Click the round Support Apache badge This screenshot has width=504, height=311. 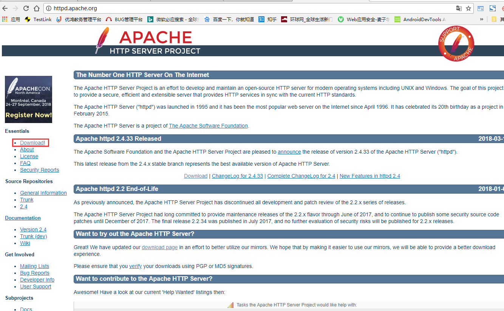pos(456,43)
